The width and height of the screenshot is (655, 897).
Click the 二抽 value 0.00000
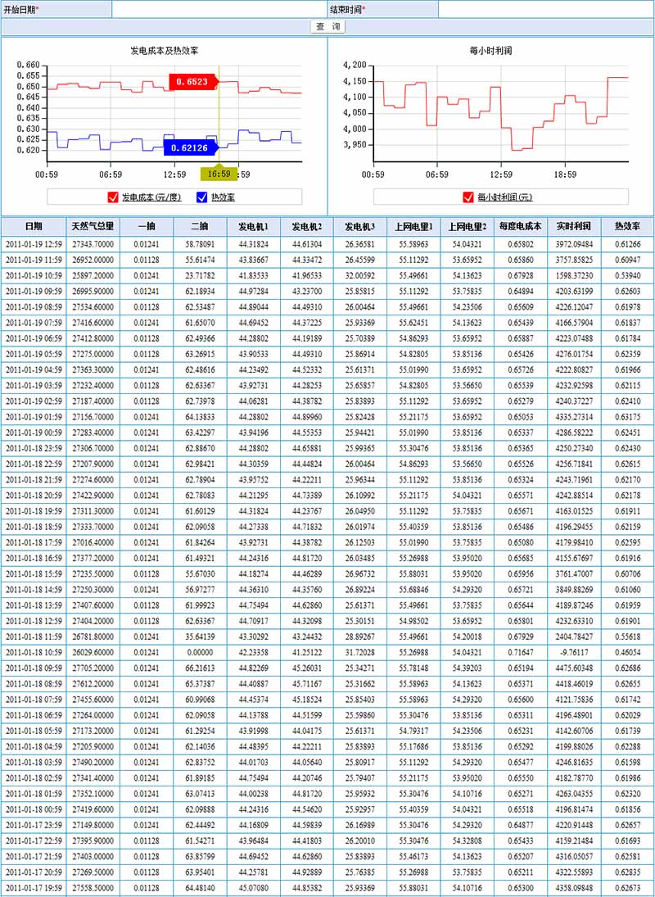tap(200, 652)
